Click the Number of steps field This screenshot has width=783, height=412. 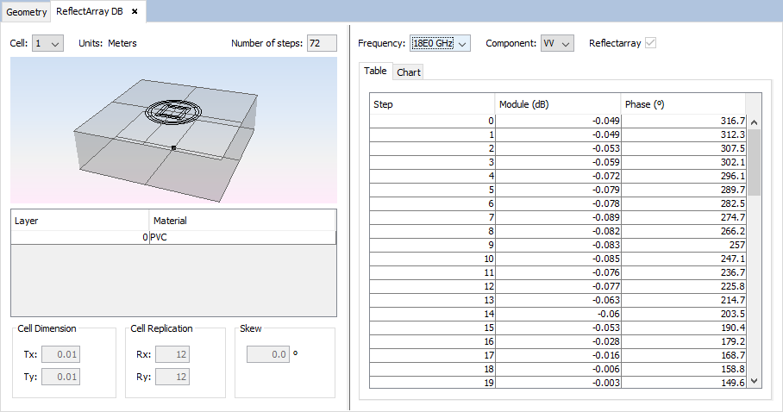pos(322,43)
